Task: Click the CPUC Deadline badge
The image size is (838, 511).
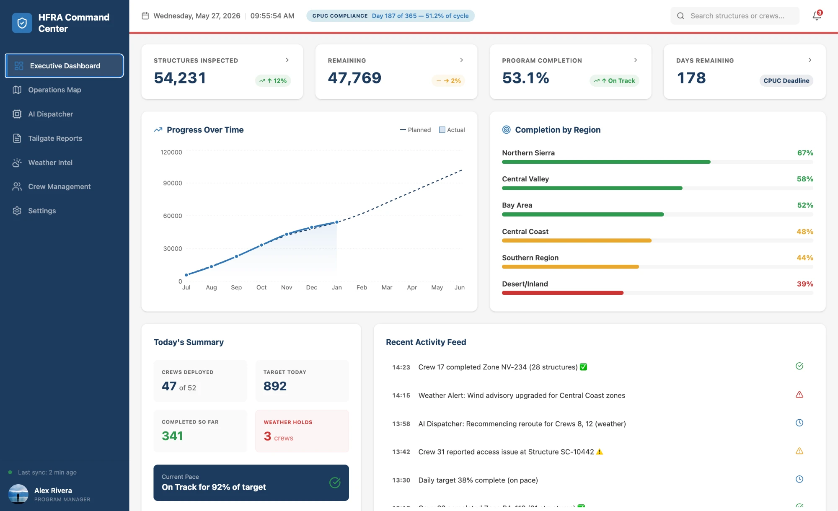Action: 786,80
